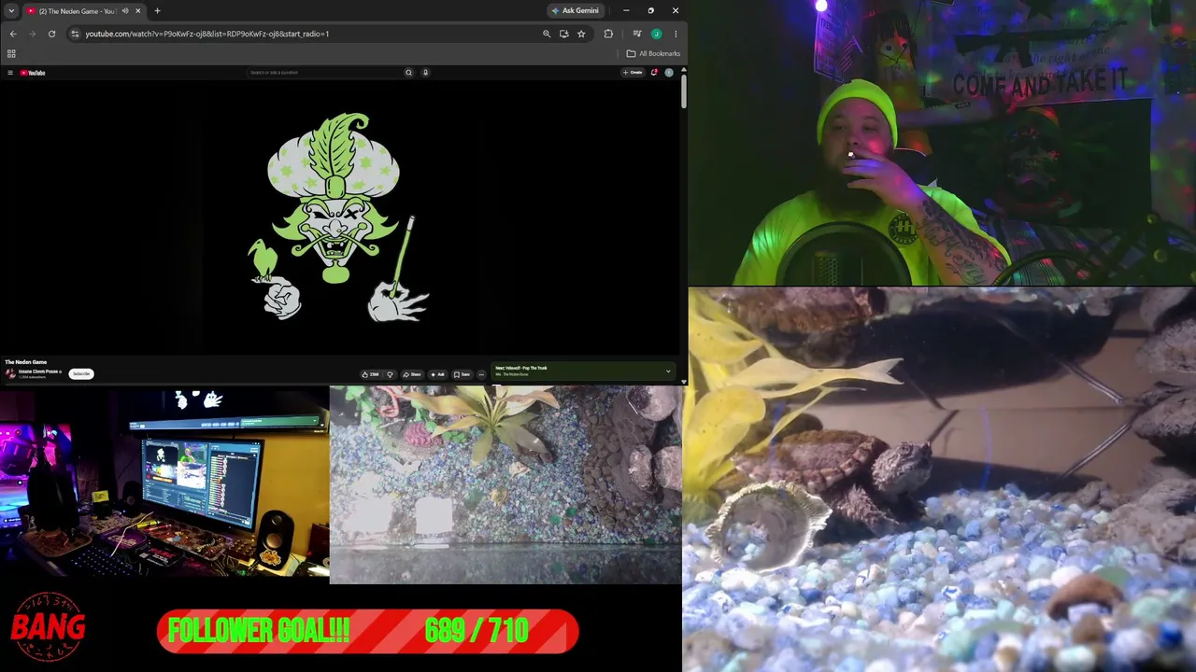This screenshot has width=1196, height=672.
Task: Install or cast via address bar screen icon
Action: point(563,34)
